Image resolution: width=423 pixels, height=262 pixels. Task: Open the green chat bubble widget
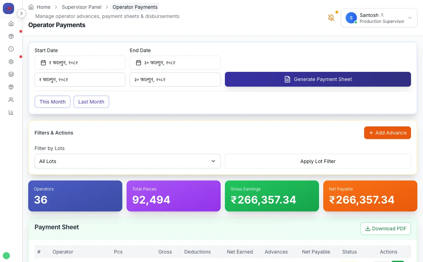point(6,255)
